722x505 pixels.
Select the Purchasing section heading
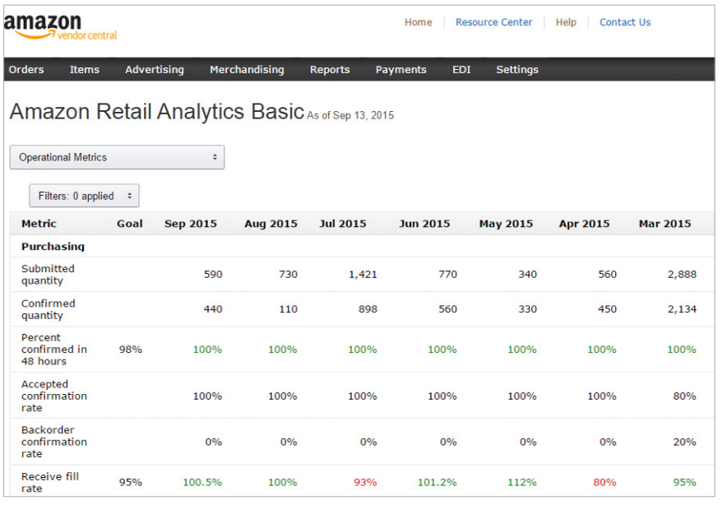(x=53, y=247)
